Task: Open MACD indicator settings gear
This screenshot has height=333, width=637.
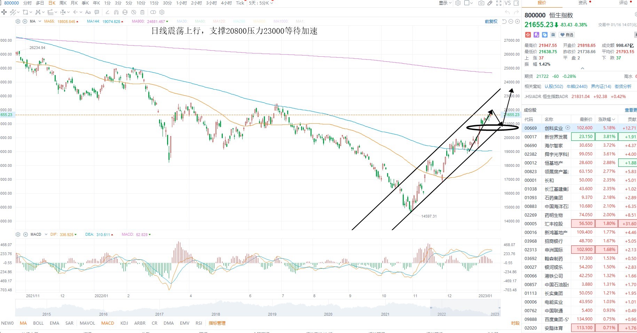Action: coord(18,235)
